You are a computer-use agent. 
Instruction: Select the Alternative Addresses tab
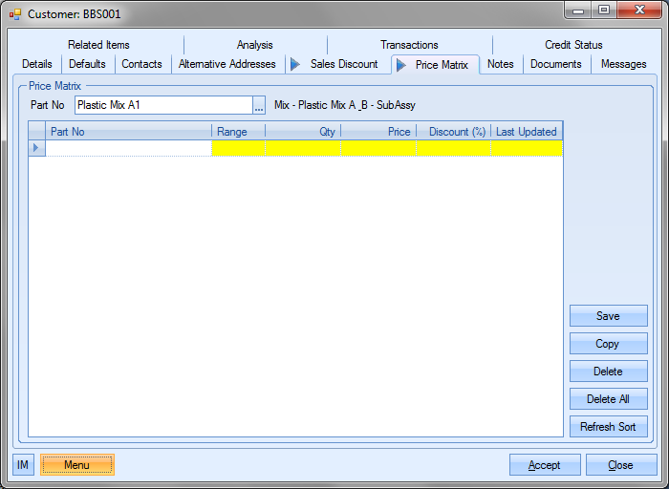point(227,64)
